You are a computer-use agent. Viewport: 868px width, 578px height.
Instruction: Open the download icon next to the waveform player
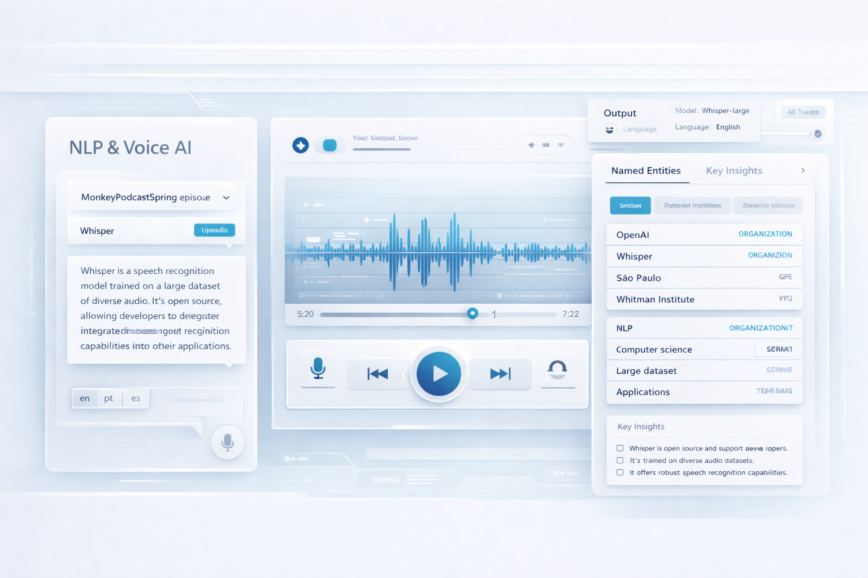coord(300,145)
